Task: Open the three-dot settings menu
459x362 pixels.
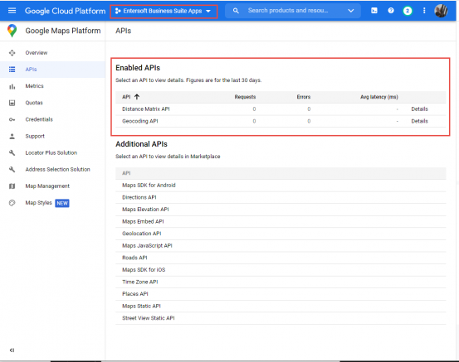Action: pyautogui.click(x=424, y=11)
